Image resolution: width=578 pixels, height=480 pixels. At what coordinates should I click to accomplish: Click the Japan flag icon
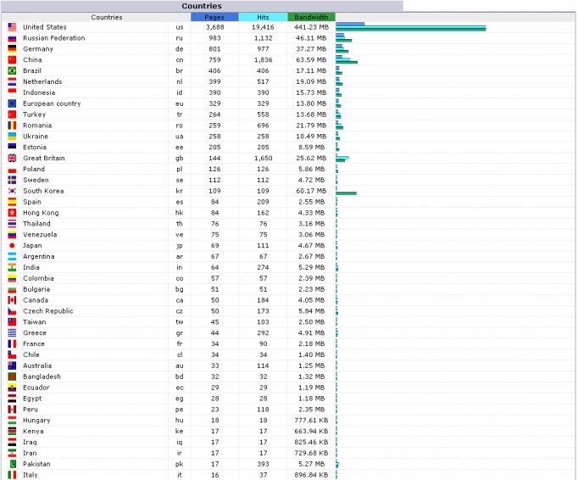(12, 245)
